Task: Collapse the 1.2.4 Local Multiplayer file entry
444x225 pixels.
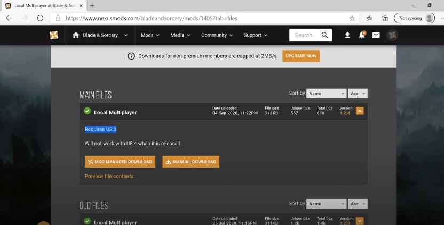Action: coord(360,111)
